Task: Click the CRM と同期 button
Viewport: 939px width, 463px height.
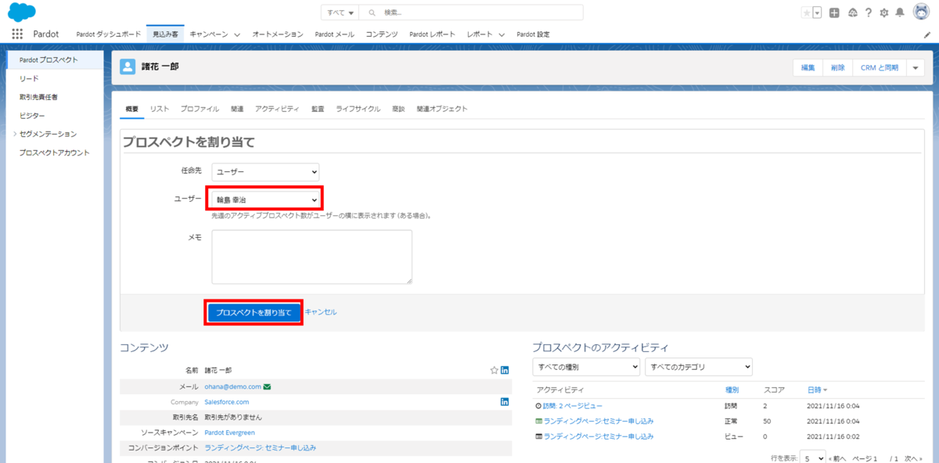Action: click(880, 68)
